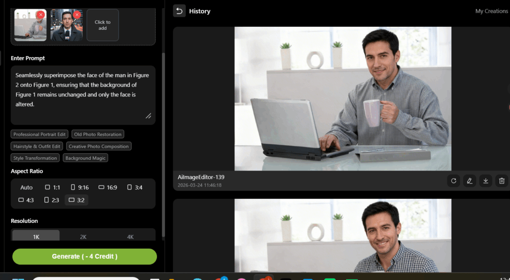Select the Style Transformation preset
The image size is (510, 280).
point(35,158)
